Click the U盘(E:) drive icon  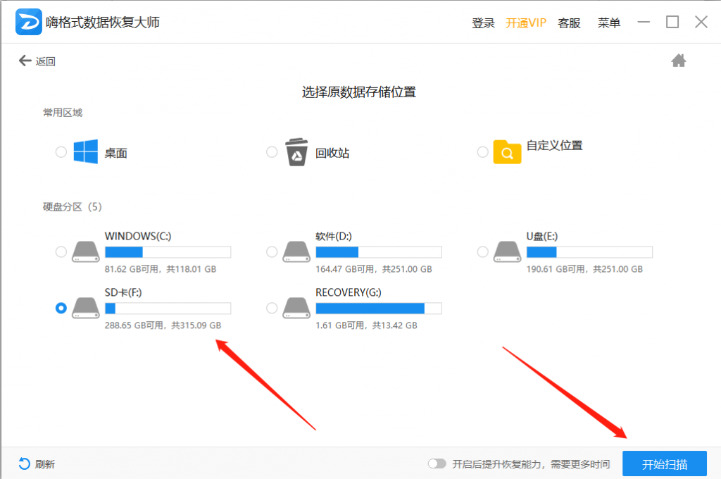point(507,251)
